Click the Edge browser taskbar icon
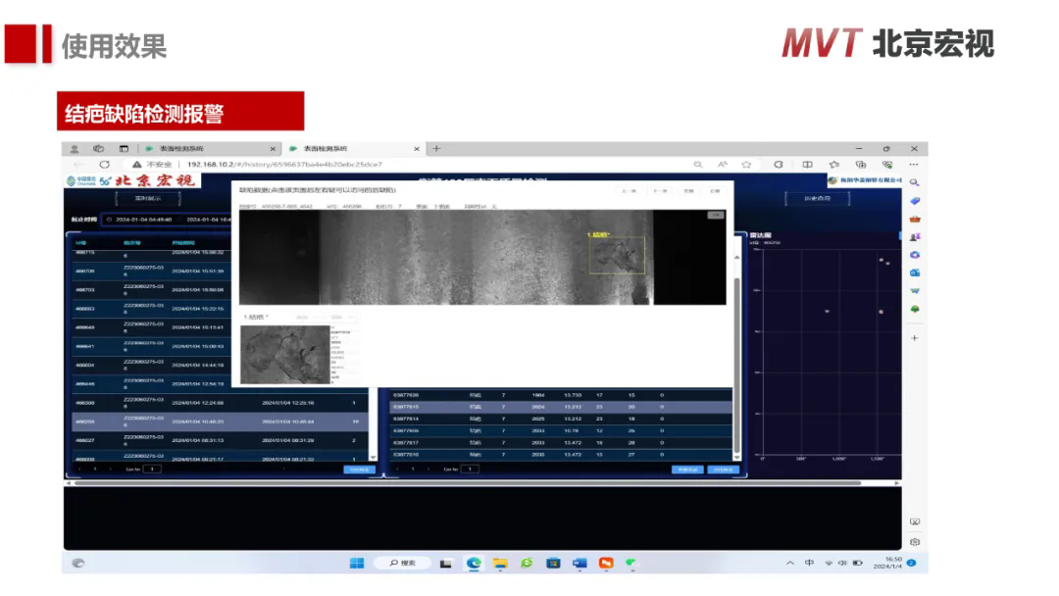 (474, 563)
